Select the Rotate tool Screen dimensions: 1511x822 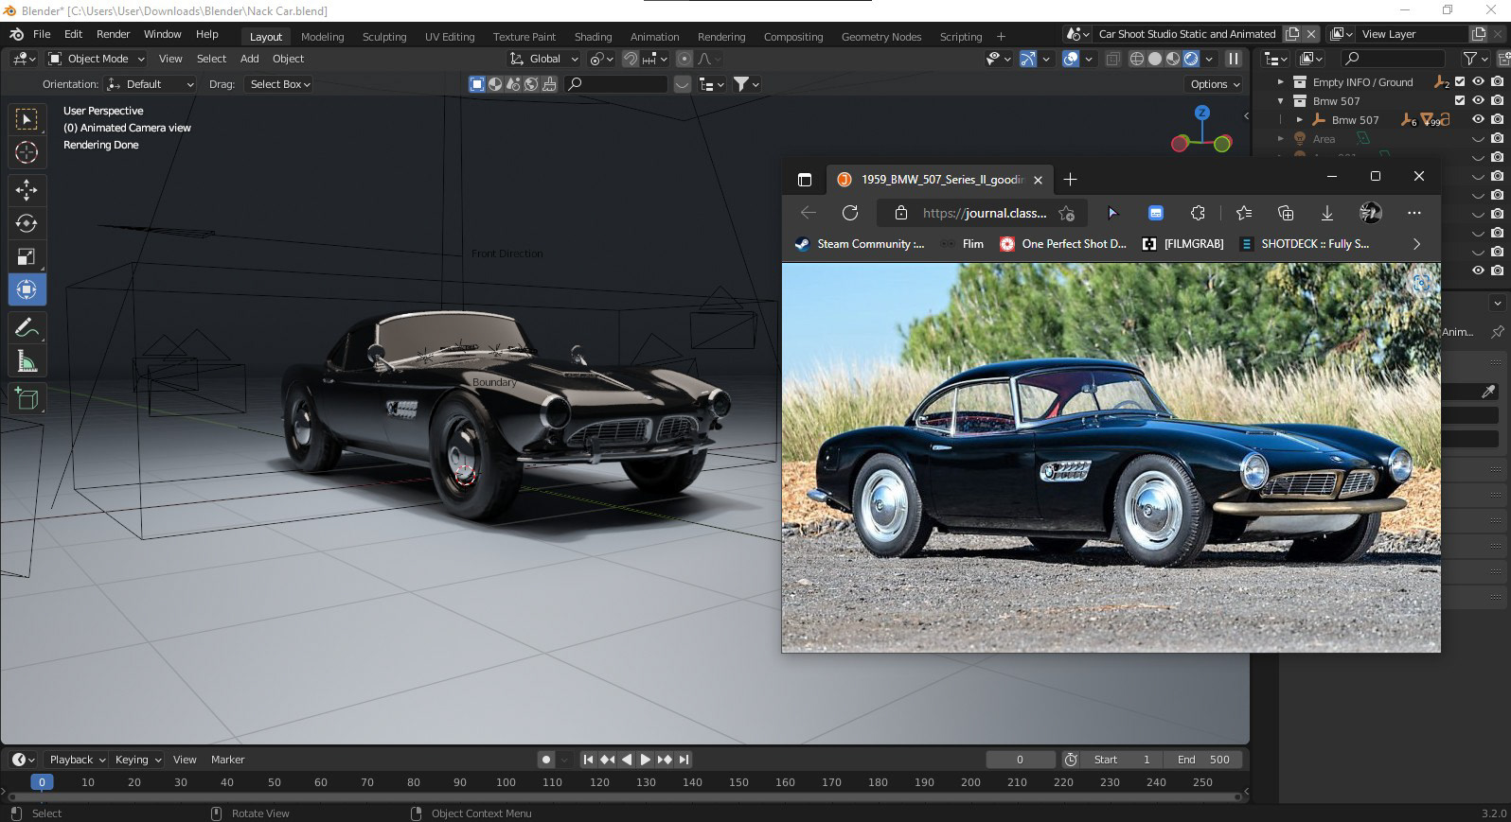point(27,223)
